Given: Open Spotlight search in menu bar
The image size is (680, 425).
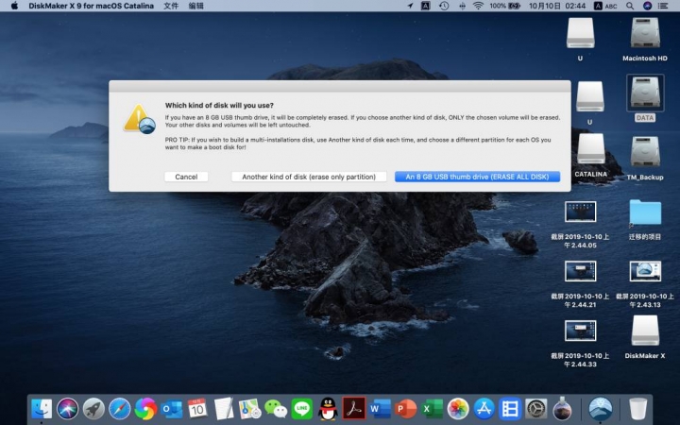Looking at the screenshot, I should 630,6.
